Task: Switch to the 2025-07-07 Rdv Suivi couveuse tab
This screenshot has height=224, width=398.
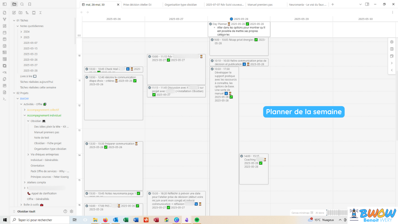Action: click(225, 5)
